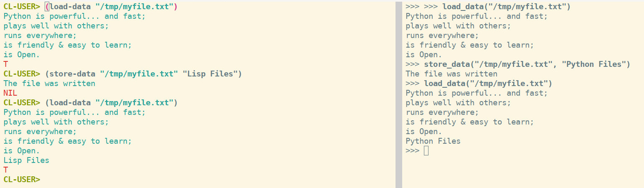Screen dimensions: 644x188
Task: Click the "Python Files" output line
Action: click(433, 141)
